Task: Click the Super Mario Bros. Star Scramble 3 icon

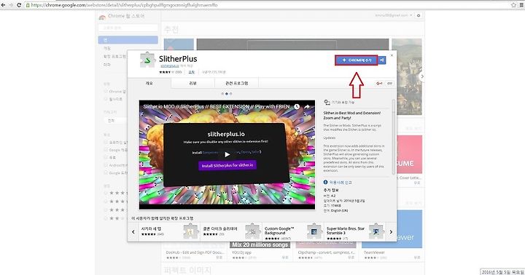Action: tap(376, 231)
